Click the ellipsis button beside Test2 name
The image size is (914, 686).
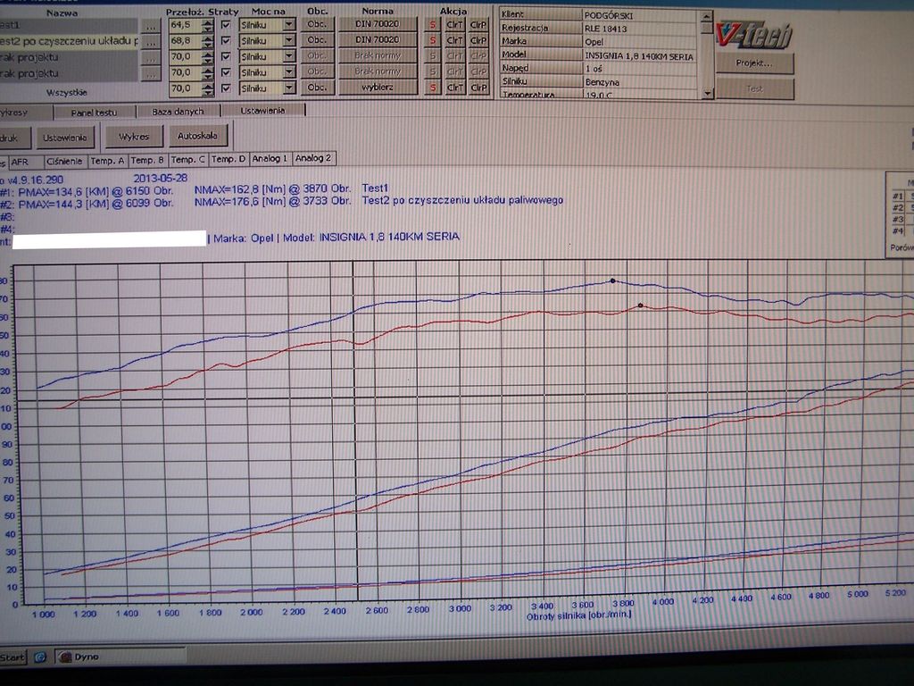(x=151, y=41)
